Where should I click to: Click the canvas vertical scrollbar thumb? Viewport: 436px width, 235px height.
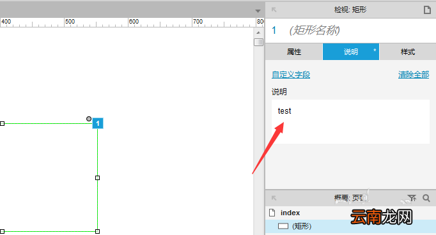point(259,42)
